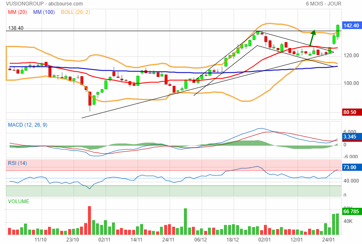The height and width of the screenshot is (244, 362).
Task: Select the -6.000 MACD axis label
Action: (351, 156)
